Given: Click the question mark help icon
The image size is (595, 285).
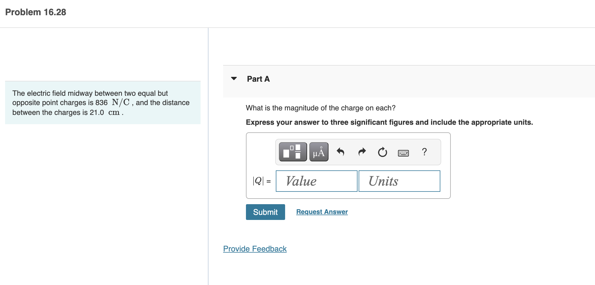Looking at the screenshot, I should point(424,152).
